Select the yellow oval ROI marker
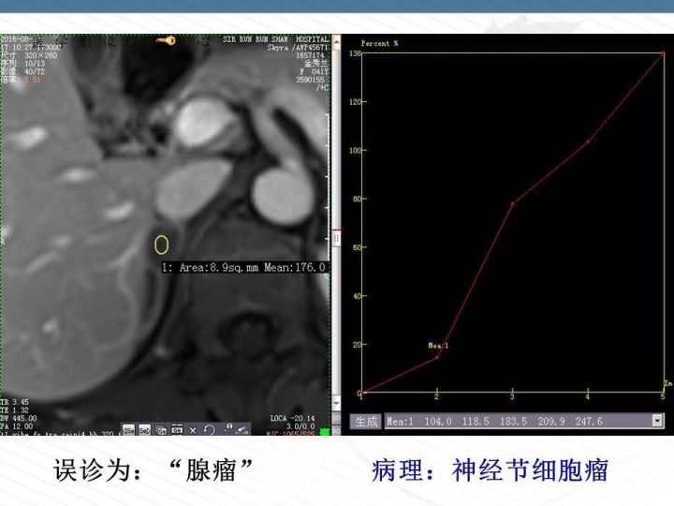Image resolution: width=674 pixels, height=506 pixels. coord(161,245)
